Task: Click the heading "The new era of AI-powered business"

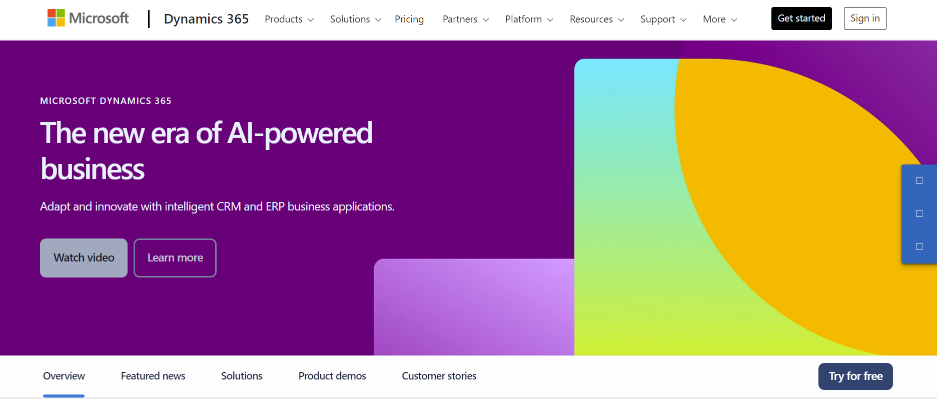Action: coord(206,151)
